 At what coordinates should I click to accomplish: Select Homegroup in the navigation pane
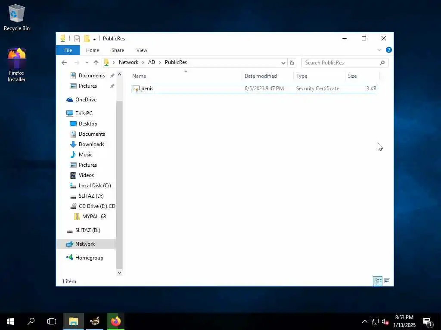(x=89, y=258)
